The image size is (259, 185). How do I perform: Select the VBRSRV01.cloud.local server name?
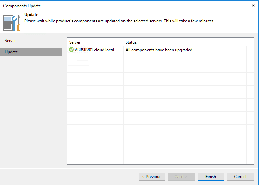coord(94,50)
